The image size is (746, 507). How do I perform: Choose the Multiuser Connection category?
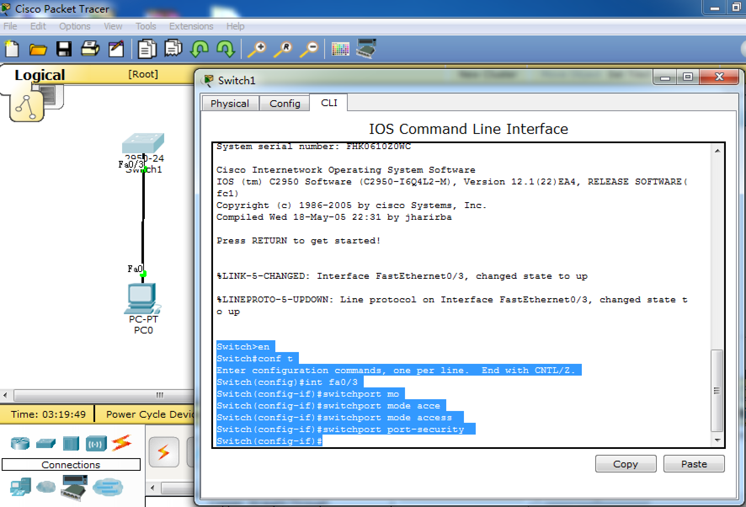click(x=108, y=488)
